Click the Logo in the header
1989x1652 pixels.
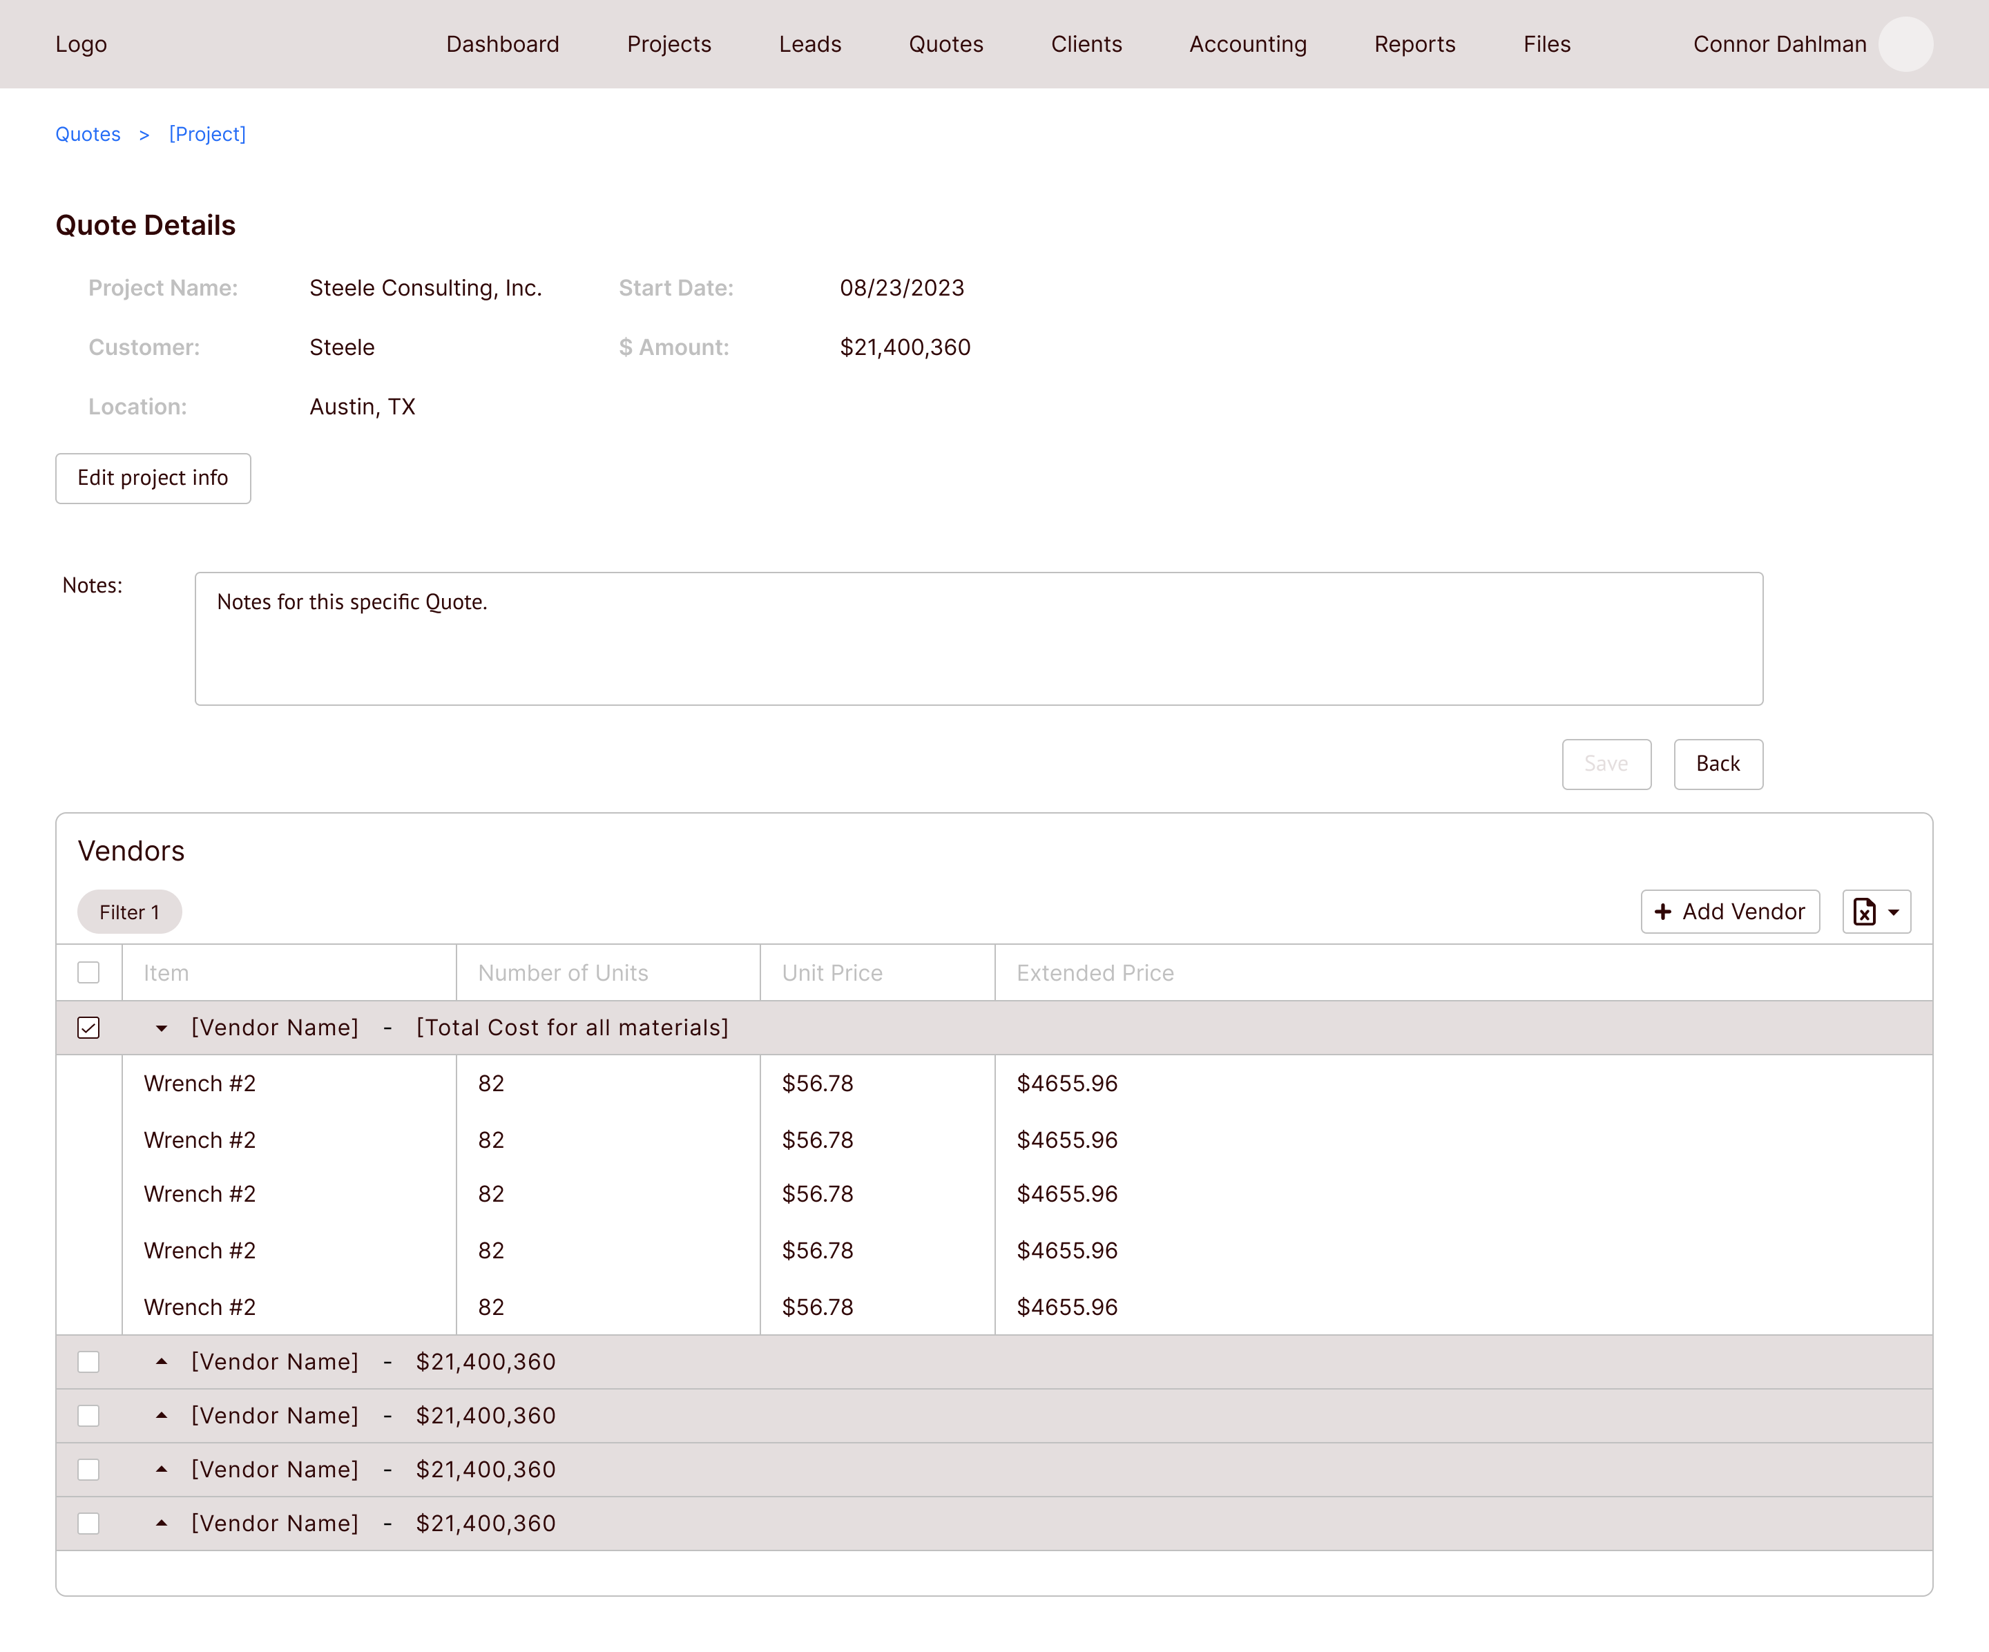(81, 44)
